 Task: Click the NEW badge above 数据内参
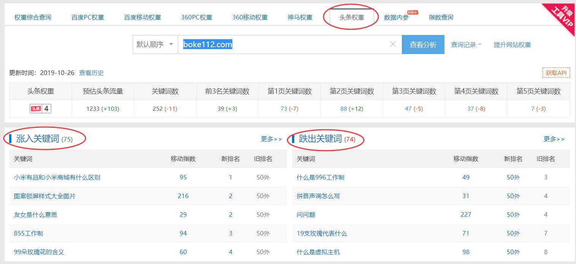pos(413,12)
